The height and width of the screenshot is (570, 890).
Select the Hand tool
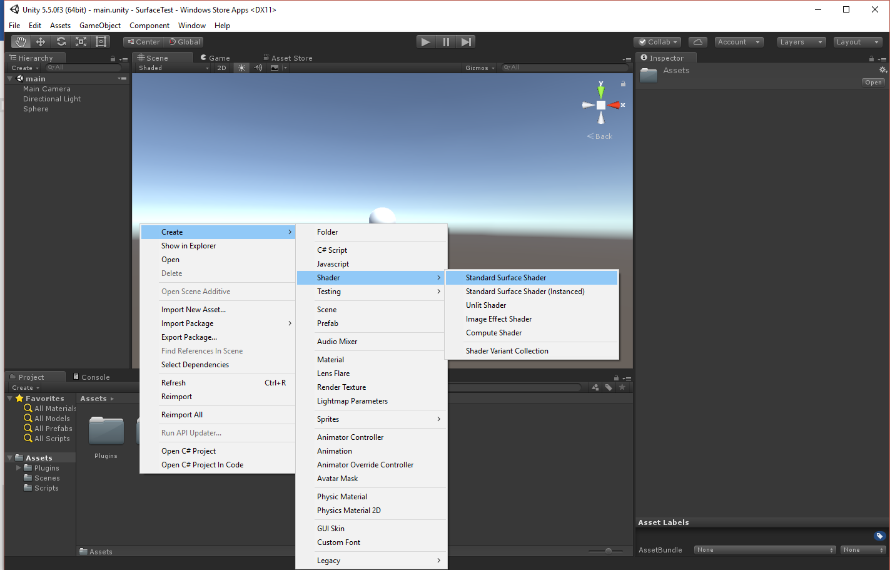click(21, 42)
